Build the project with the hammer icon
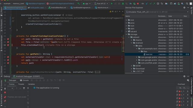Screen dimensions: 193x108 78,4
